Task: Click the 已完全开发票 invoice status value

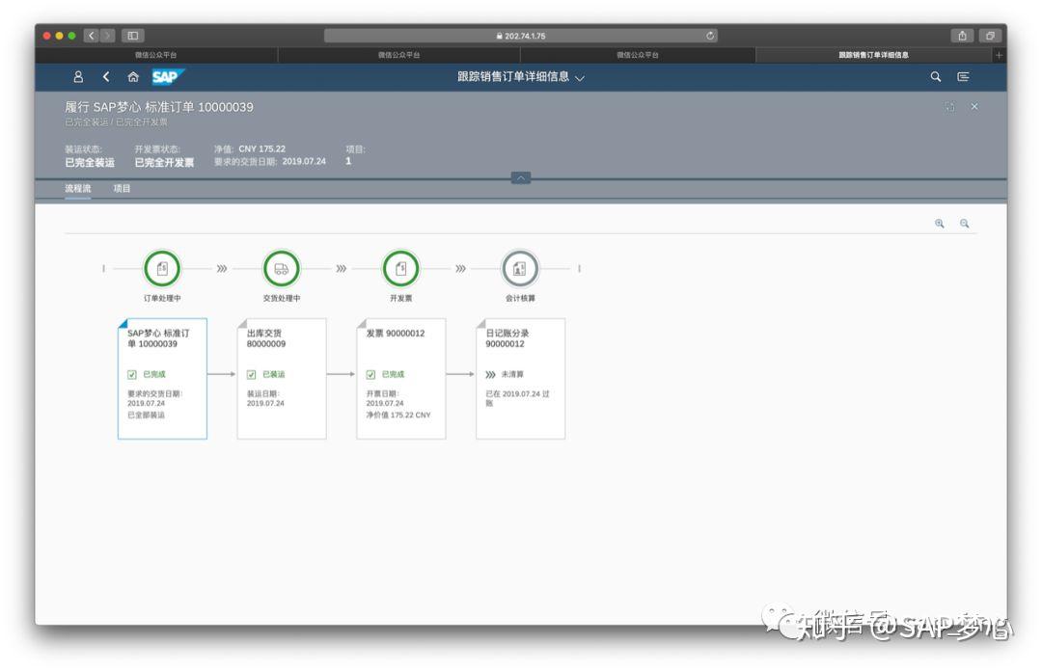Action: click(164, 163)
